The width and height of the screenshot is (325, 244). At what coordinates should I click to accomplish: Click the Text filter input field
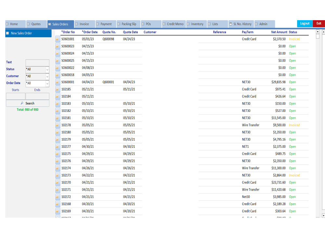click(x=37, y=63)
